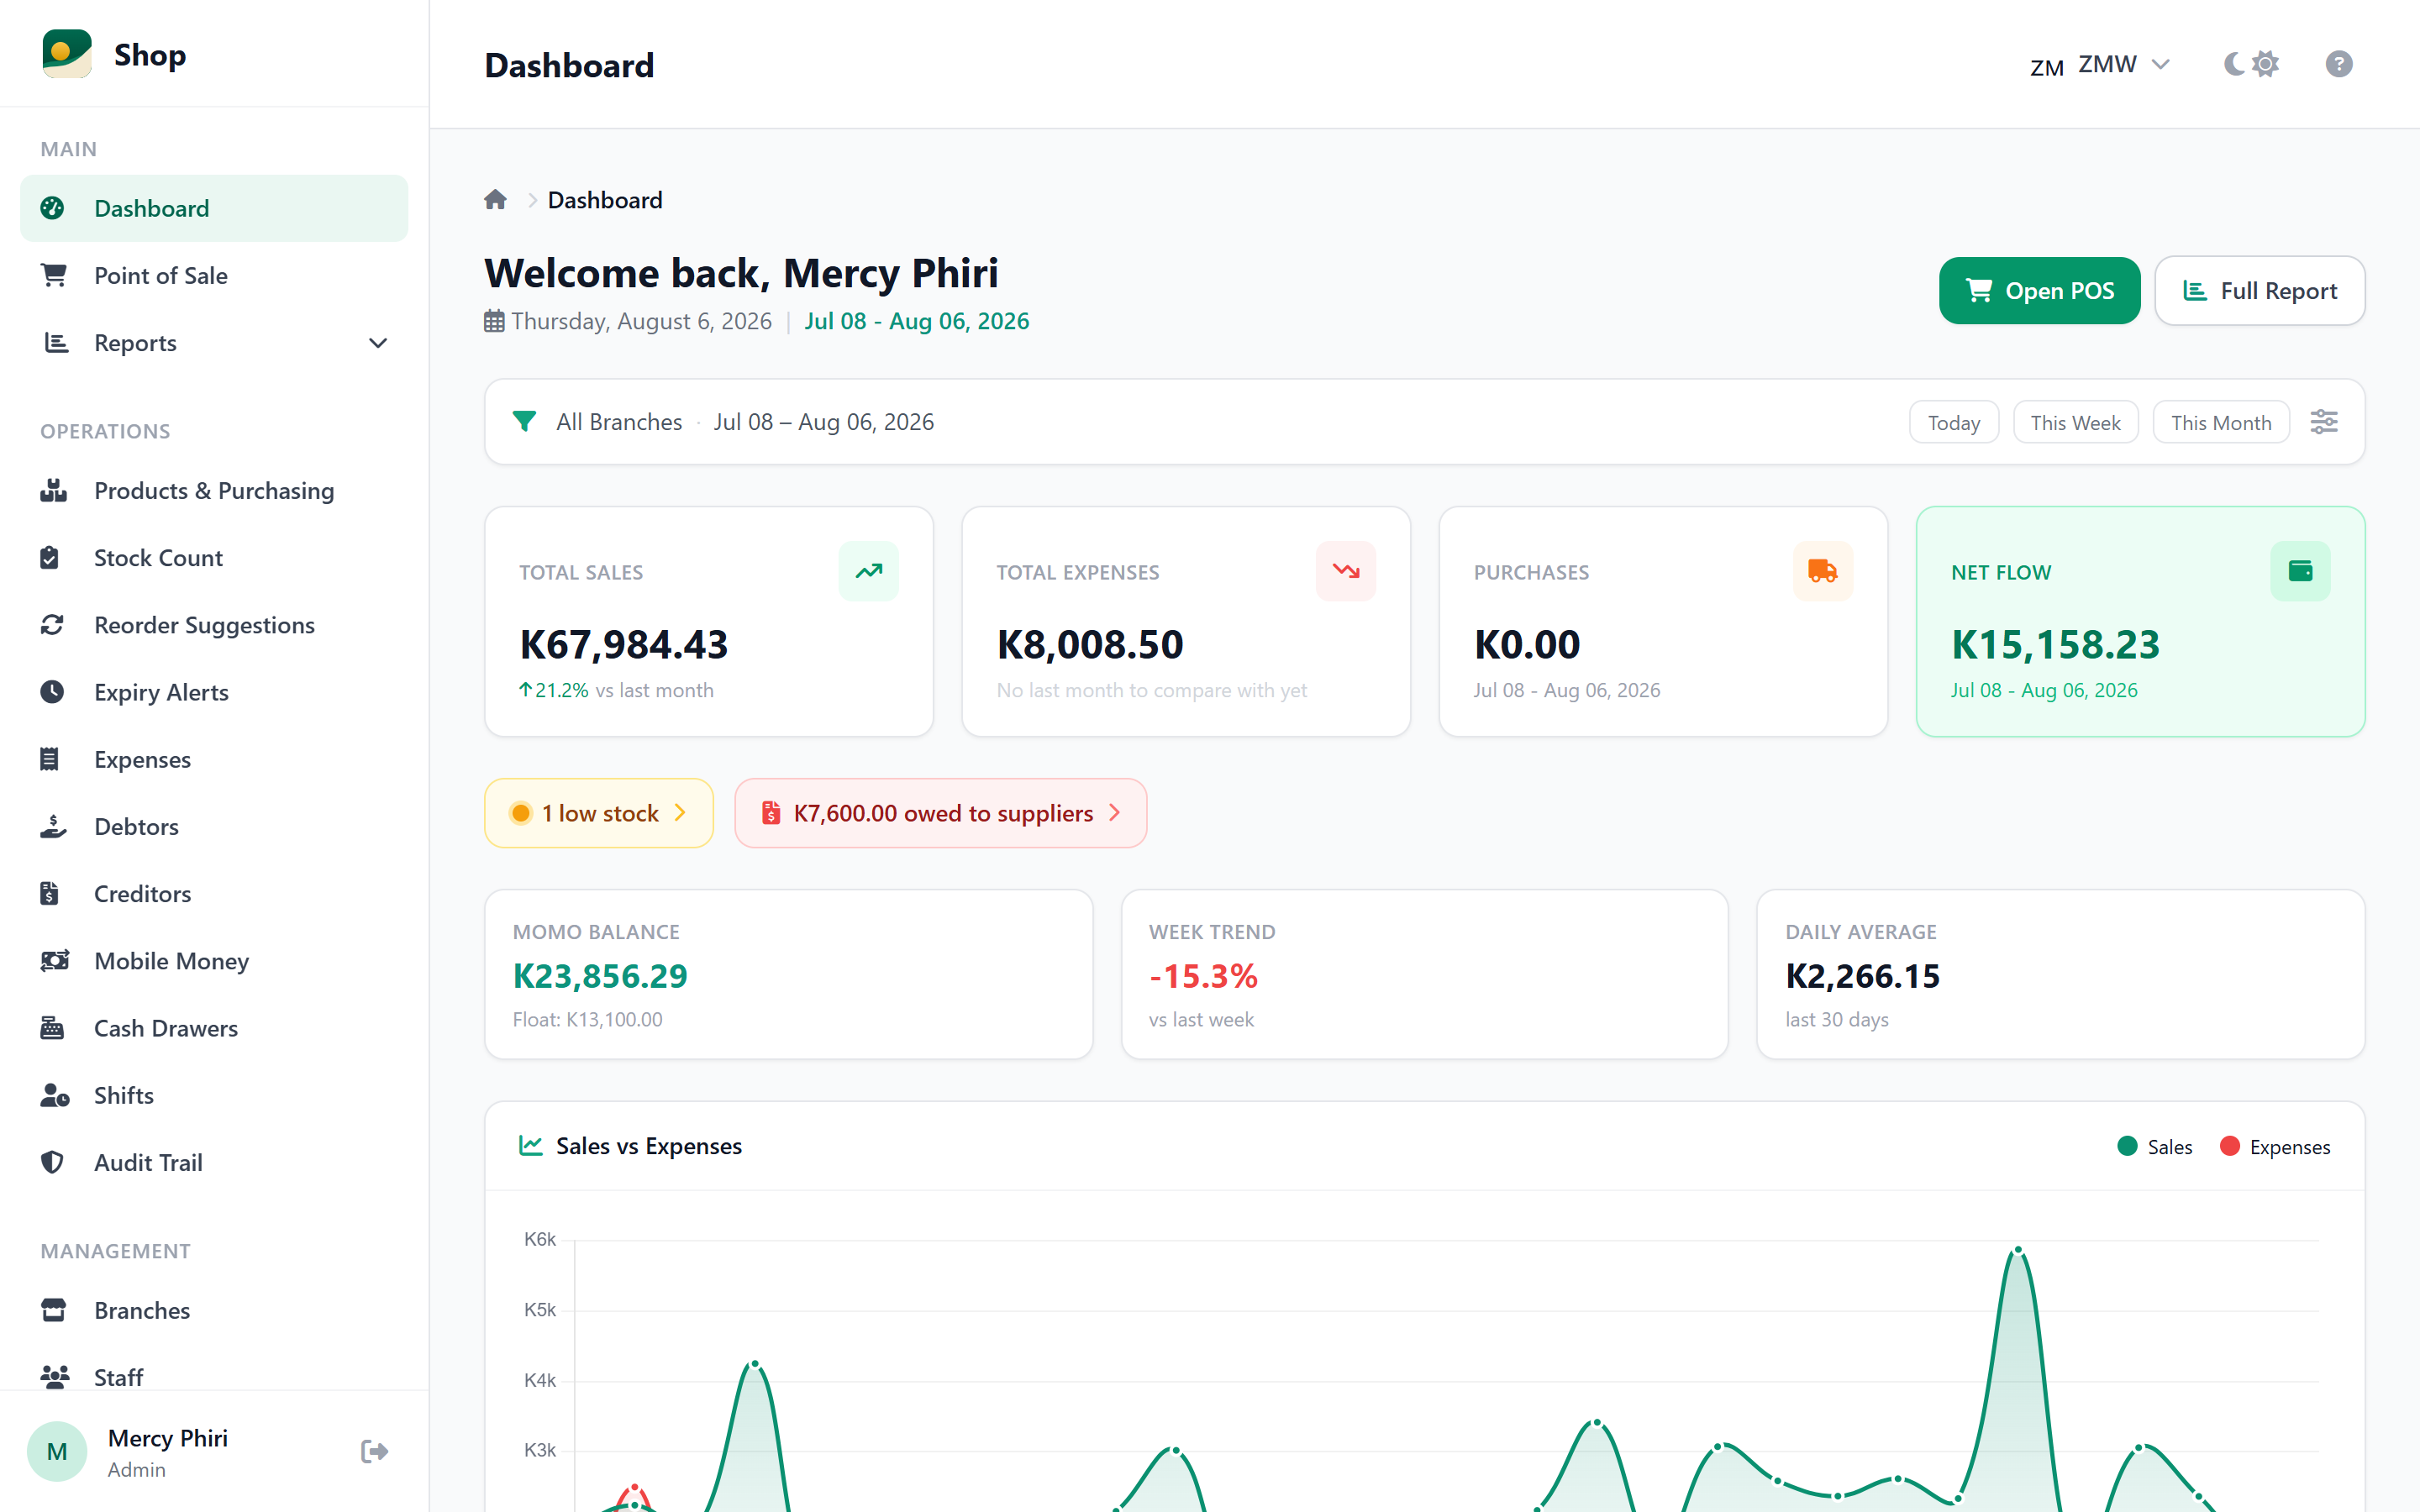
Task: Click the Reports chart icon
Action: click(56, 343)
